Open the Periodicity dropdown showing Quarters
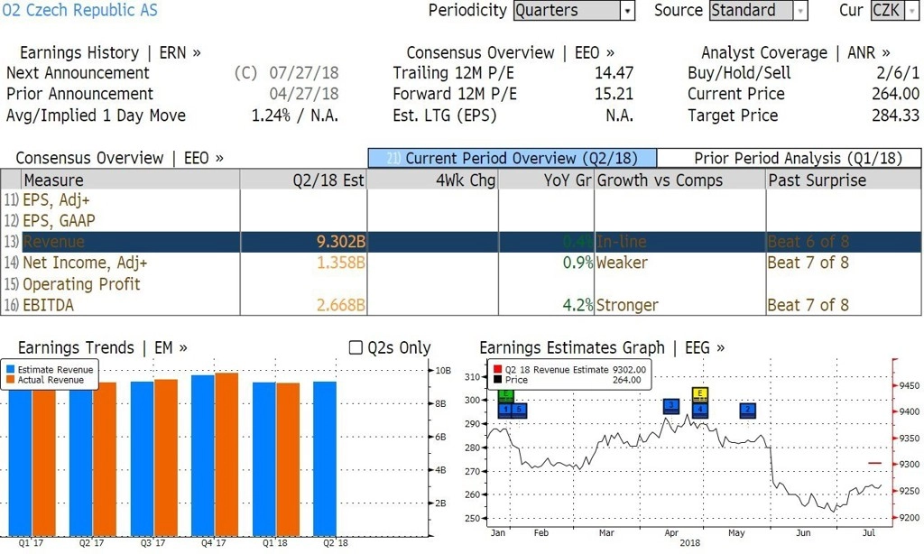Image resolution: width=924 pixels, height=554 pixels. coord(574,11)
